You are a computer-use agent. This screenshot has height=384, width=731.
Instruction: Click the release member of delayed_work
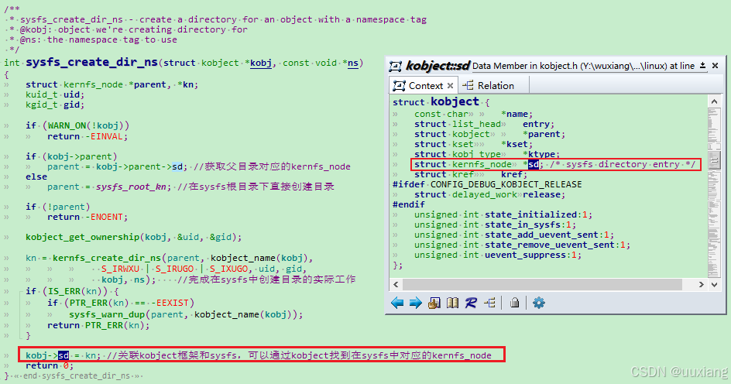tap(542, 195)
